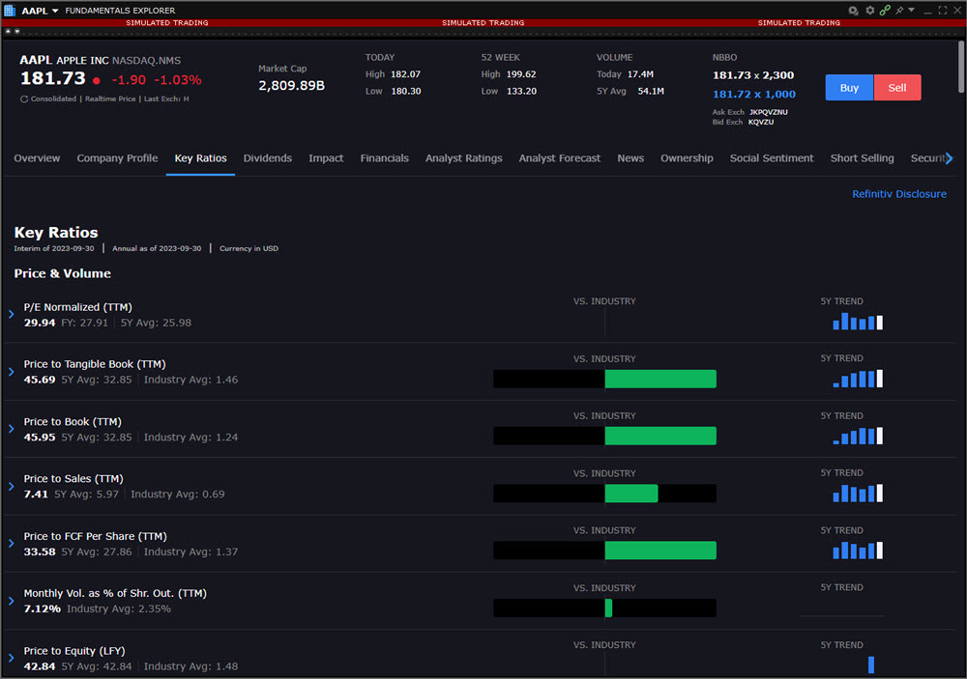
Task: Click the refresh icon beside Consolidated
Action: click(x=24, y=99)
